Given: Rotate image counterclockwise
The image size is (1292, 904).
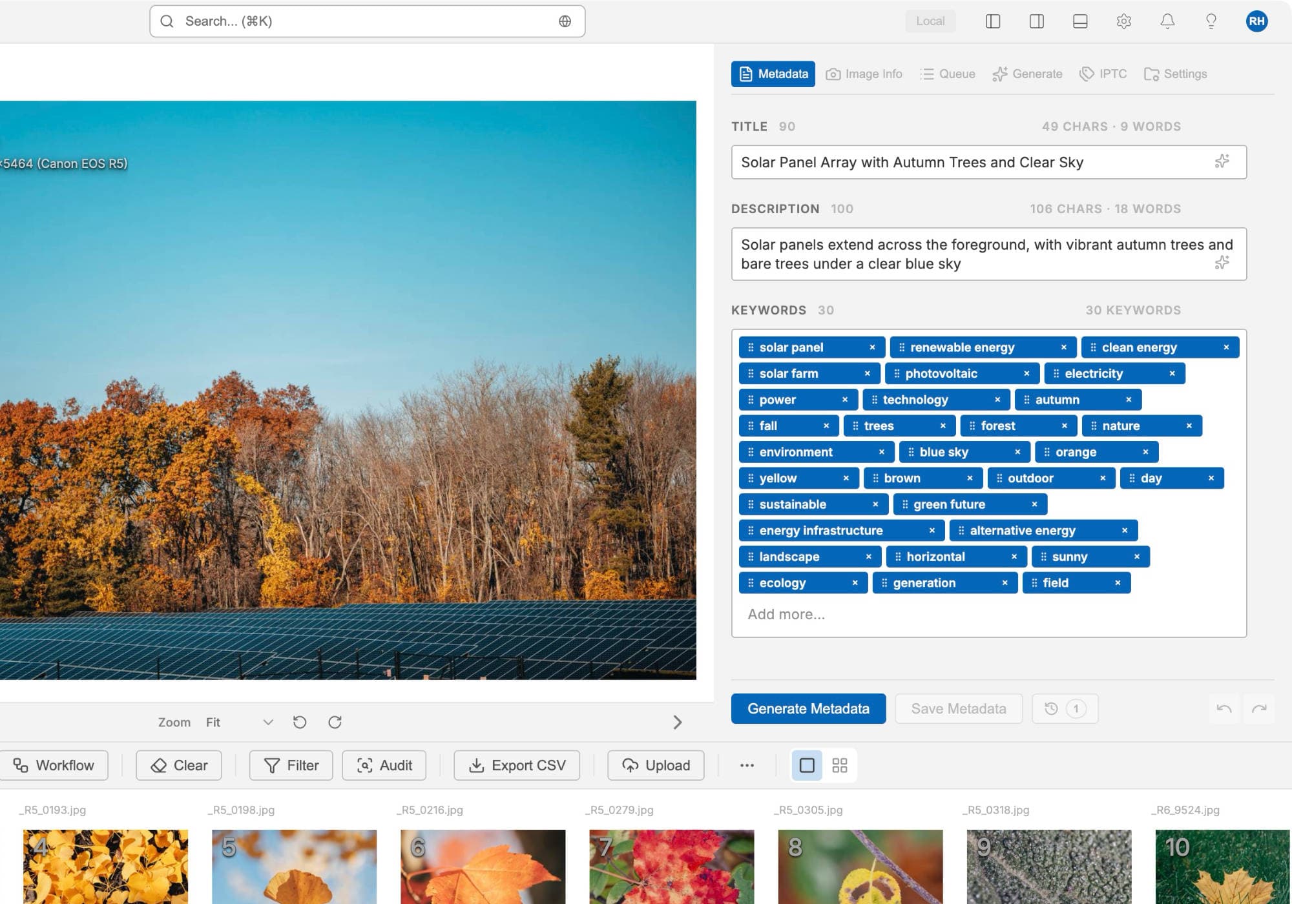Looking at the screenshot, I should [x=300, y=723].
